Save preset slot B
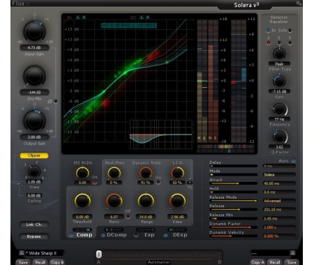 point(292,262)
